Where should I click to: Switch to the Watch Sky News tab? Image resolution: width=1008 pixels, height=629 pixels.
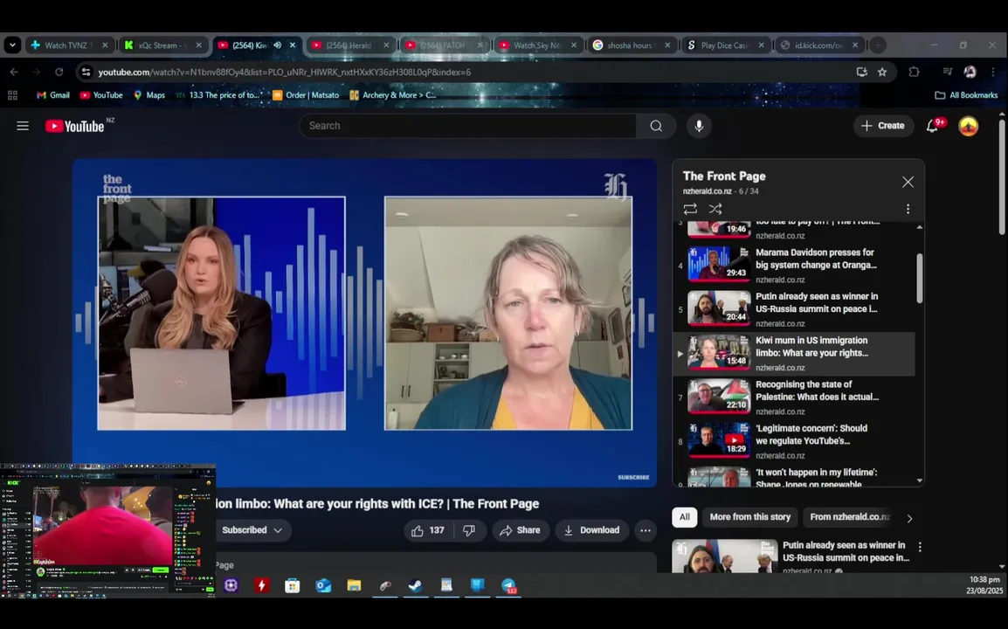click(x=537, y=45)
